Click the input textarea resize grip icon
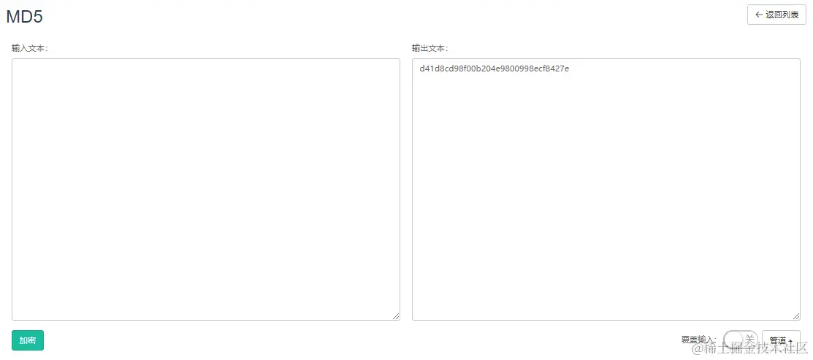Screen dimensions: 813x360 pyautogui.click(x=396, y=316)
